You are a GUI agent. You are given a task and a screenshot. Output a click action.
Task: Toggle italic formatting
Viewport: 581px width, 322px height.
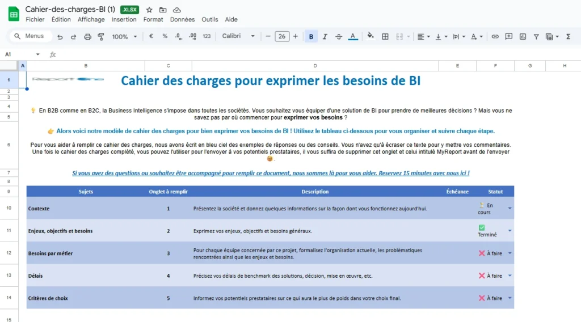(x=325, y=36)
